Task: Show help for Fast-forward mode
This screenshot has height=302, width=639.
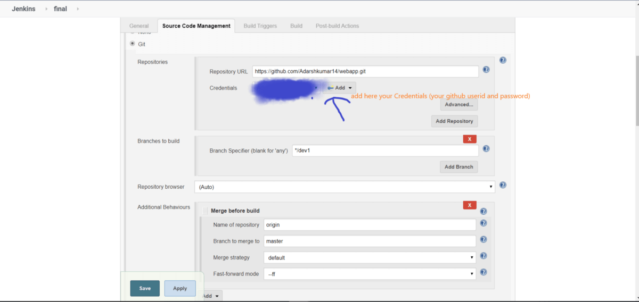Action: [x=484, y=272]
